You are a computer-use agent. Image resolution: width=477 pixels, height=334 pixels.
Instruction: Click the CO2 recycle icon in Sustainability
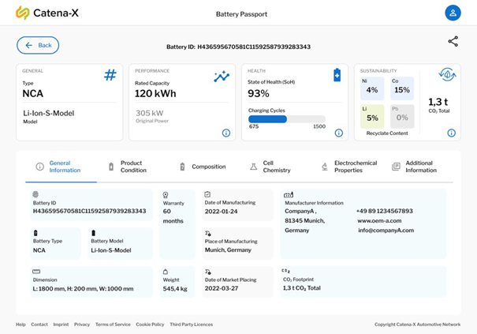(x=449, y=75)
